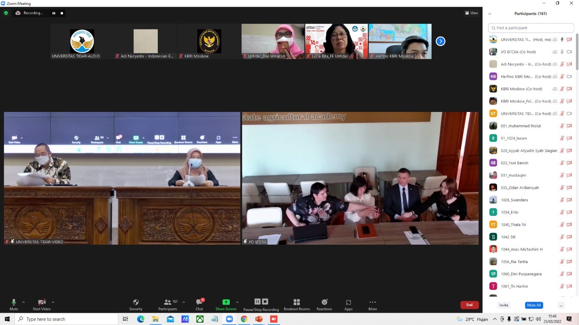Open Breakout Rooms from bottom toolbar
This screenshot has height=325, width=579.
[297, 304]
